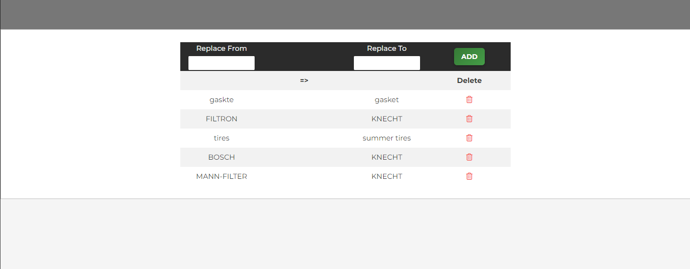Delete the FILTRON replacement rule
This screenshot has height=269, width=690.
pos(469,119)
